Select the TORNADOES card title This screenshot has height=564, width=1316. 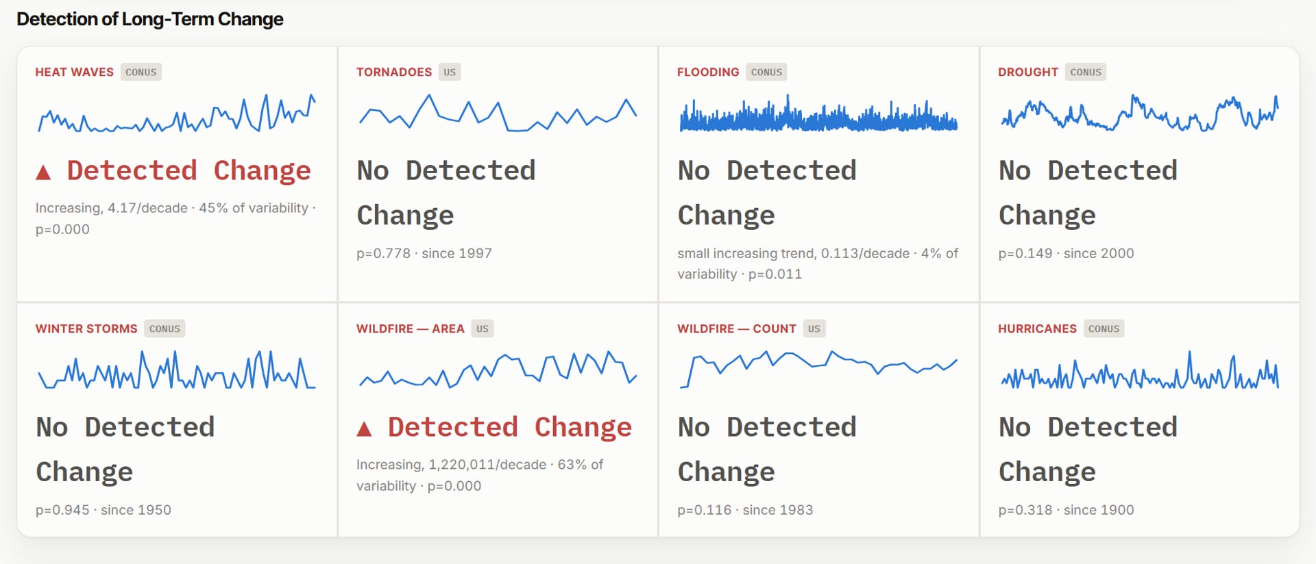[394, 72]
